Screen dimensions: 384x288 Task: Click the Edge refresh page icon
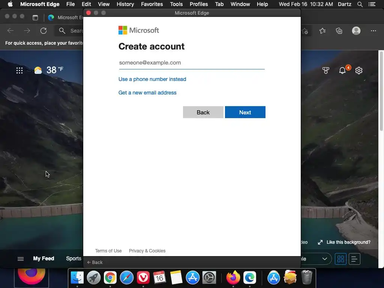pos(43,31)
